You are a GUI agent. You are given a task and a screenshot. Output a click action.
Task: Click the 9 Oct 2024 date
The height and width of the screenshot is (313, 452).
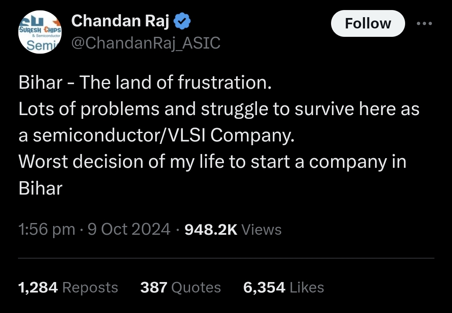pos(129,229)
